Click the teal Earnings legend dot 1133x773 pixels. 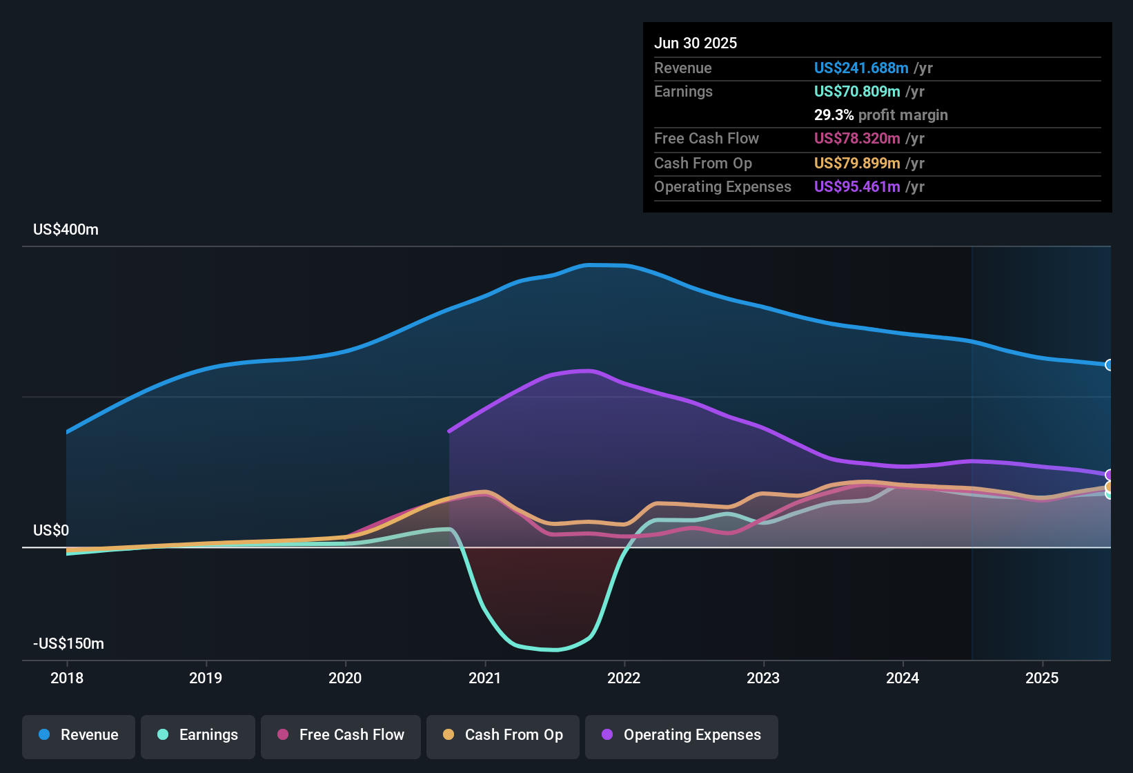163,735
